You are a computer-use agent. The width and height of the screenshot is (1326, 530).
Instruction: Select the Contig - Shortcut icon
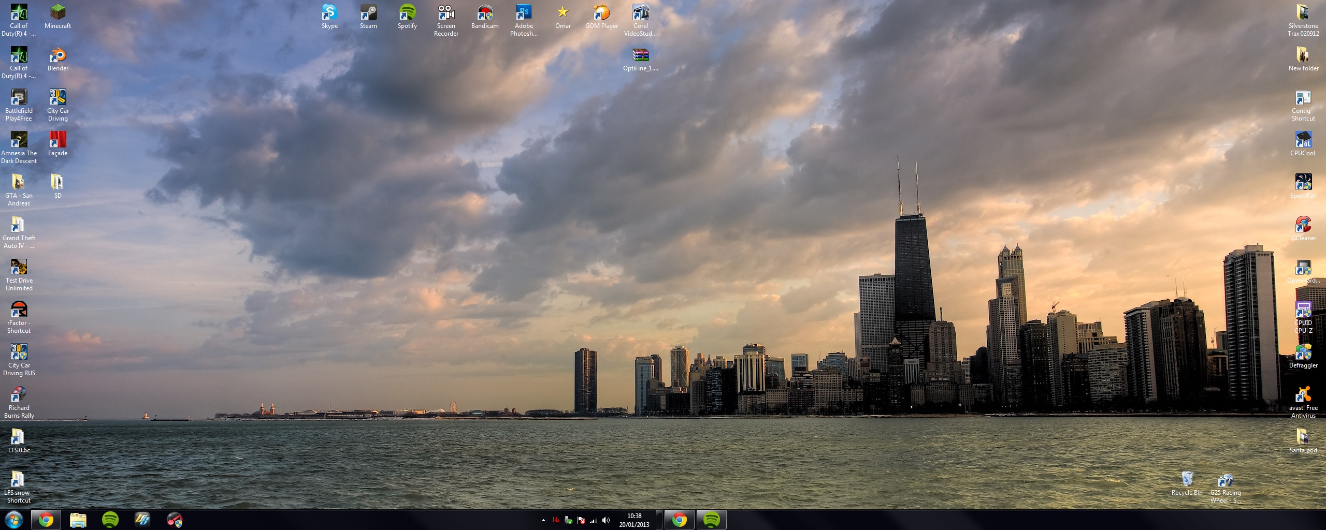click(1303, 105)
